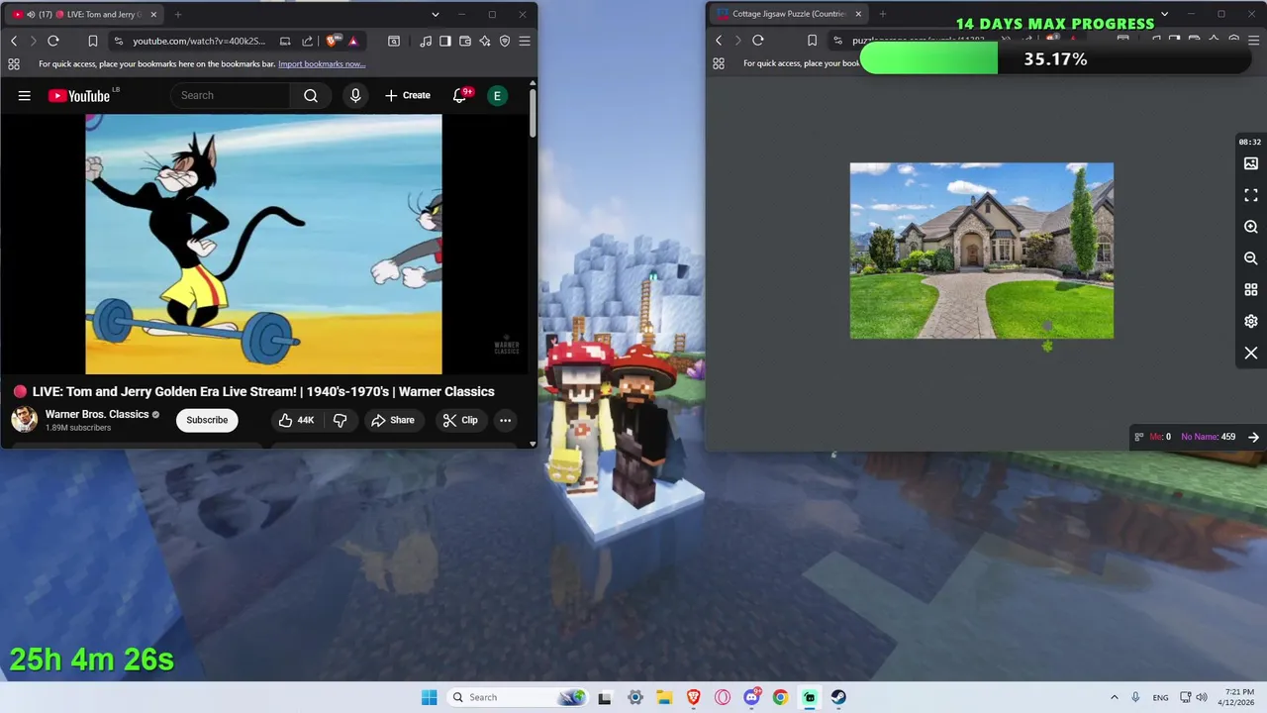
Task: Clip the live stream video
Action: 460,420
